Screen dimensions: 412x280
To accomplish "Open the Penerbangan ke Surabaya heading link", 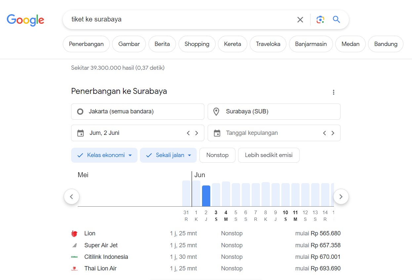I will pyautogui.click(x=119, y=91).
